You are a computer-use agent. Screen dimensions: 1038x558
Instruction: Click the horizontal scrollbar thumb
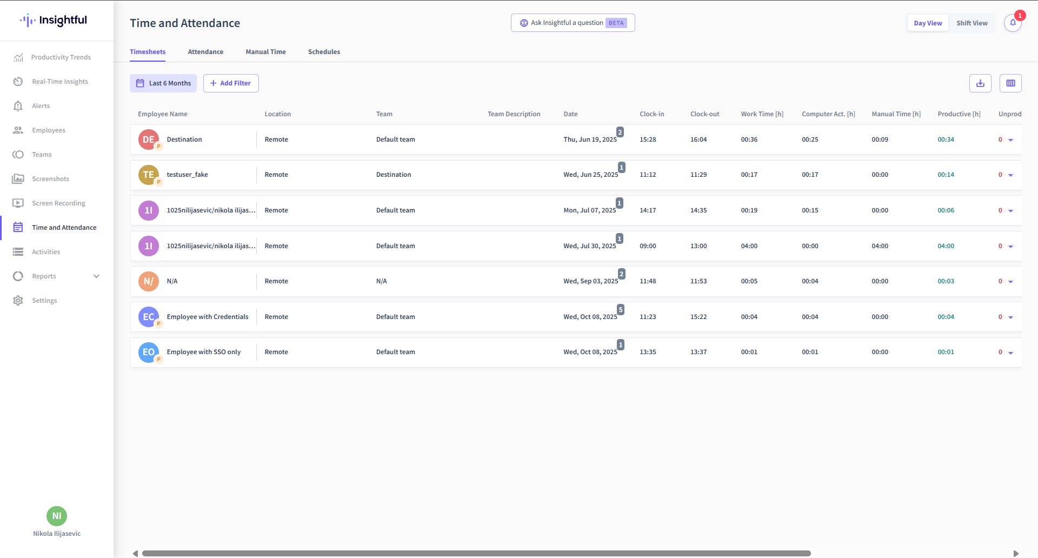pyautogui.click(x=476, y=553)
